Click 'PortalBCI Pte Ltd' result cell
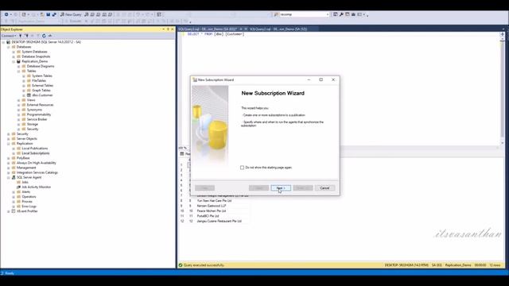 click(208, 216)
